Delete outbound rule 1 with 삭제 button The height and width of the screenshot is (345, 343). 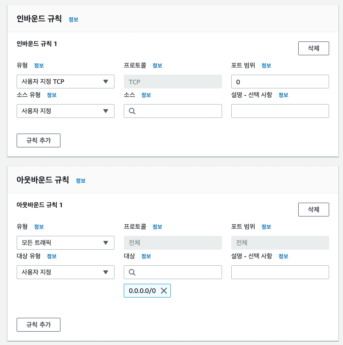point(313,210)
